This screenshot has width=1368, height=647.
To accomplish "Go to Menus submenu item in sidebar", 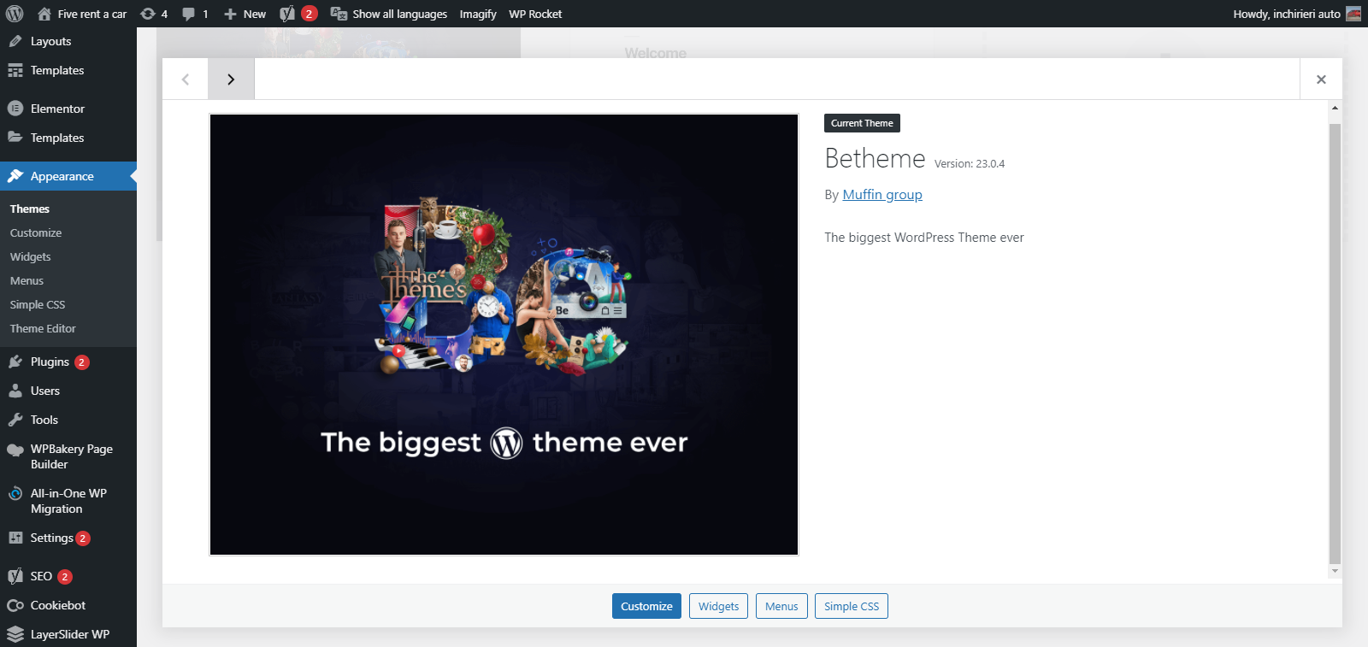I will point(27,280).
